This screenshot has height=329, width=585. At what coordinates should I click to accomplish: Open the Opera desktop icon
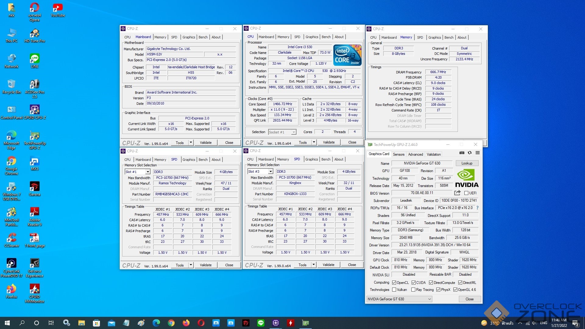[x=34, y=12]
